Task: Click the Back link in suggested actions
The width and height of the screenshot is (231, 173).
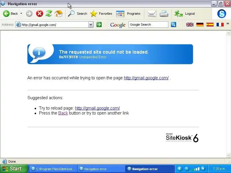Action: (63, 113)
